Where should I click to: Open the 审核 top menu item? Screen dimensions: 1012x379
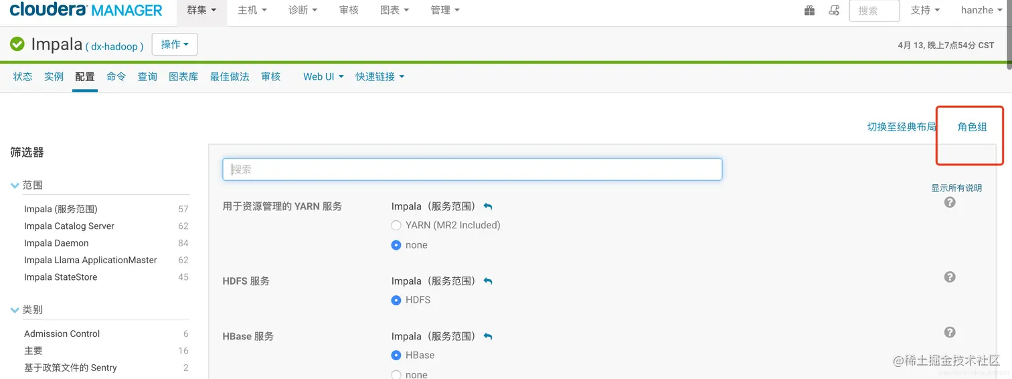(349, 11)
